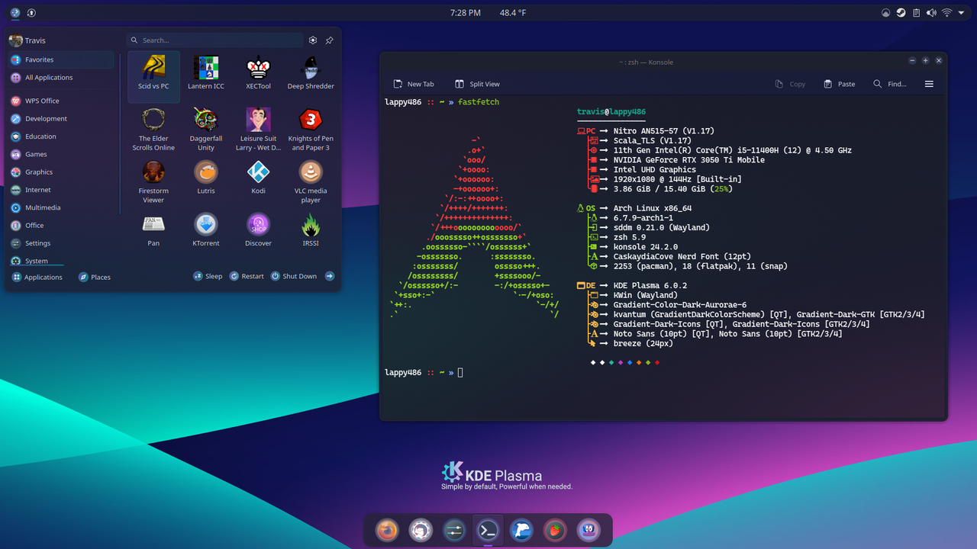Select the System category

coord(61,261)
